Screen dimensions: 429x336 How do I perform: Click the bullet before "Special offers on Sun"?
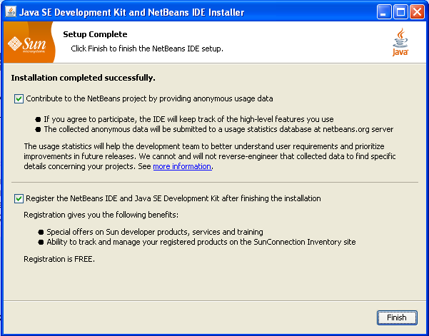click(x=41, y=232)
